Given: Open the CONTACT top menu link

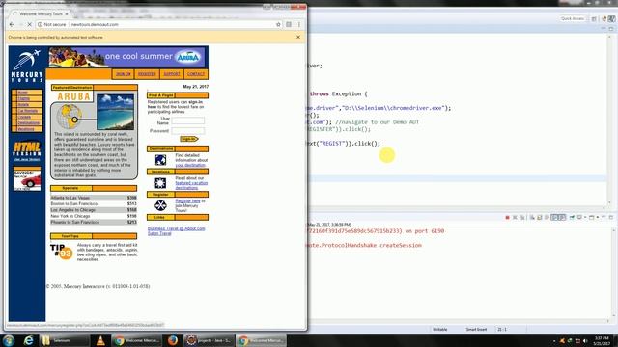Looking at the screenshot, I should (196, 74).
